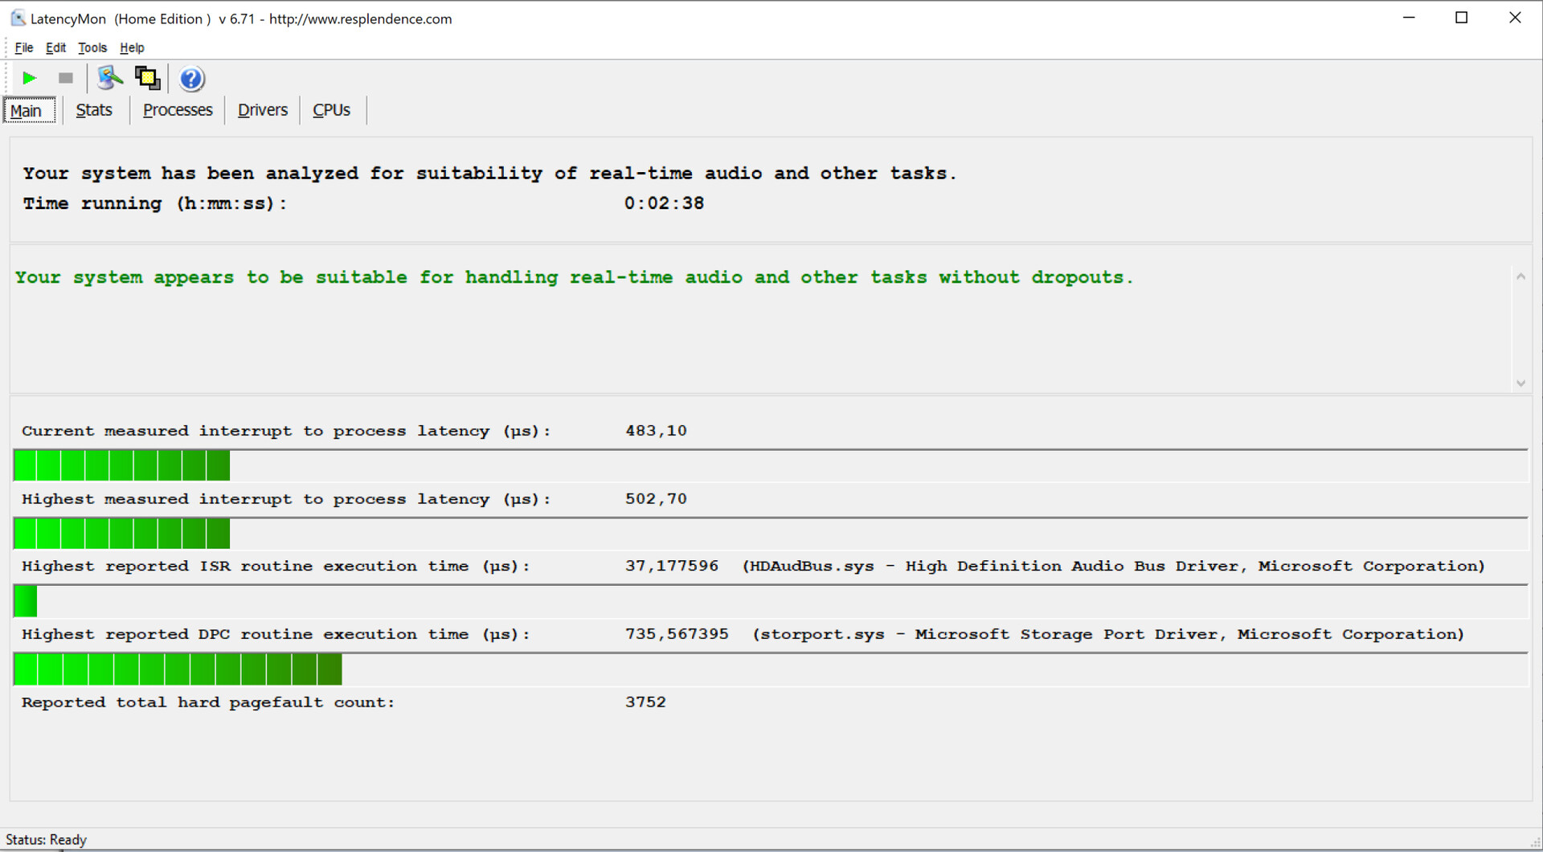Switch to the Stats tab
The image size is (1543, 852).
[94, 110]
